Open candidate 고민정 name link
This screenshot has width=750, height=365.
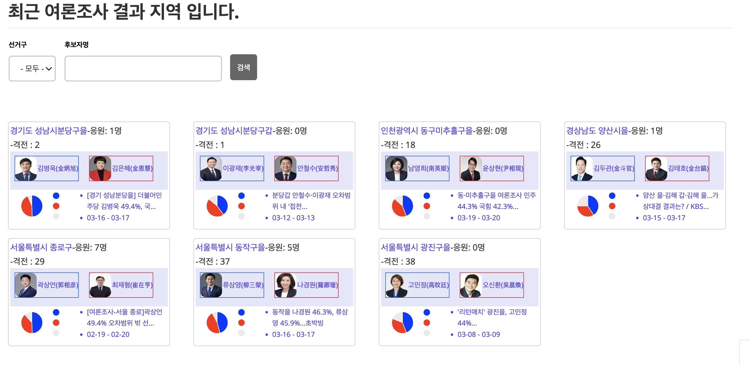tap(428, 285)
